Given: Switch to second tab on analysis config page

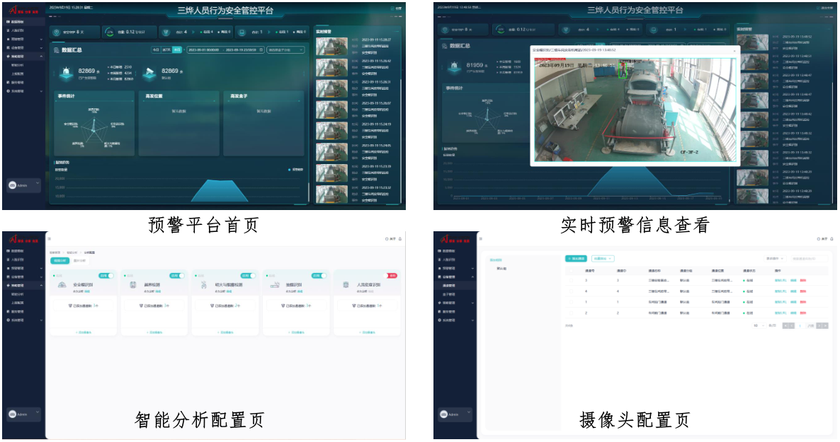Looking at the screenshot, I should 79,260.
